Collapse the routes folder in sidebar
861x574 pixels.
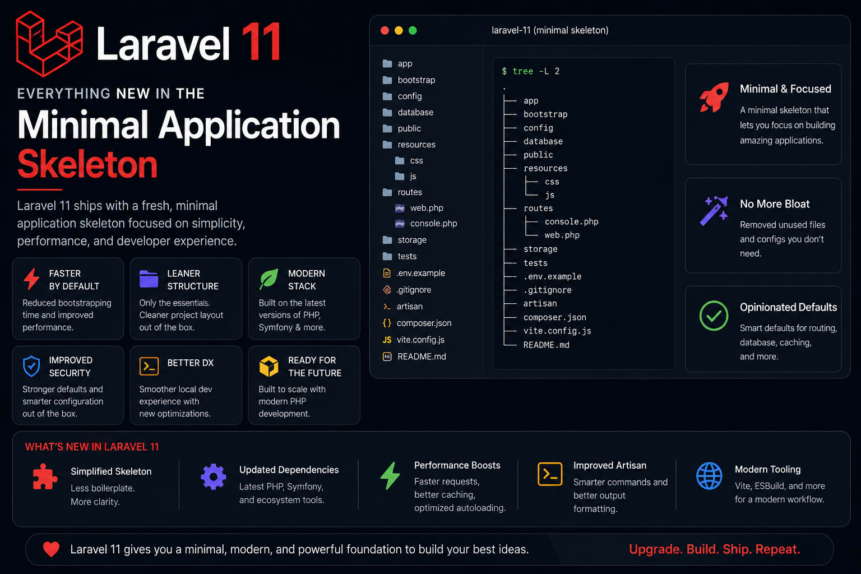point(402,192)
